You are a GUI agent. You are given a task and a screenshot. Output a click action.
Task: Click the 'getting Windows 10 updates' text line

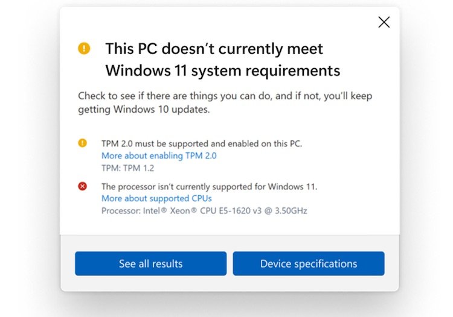tap(144, 110)
